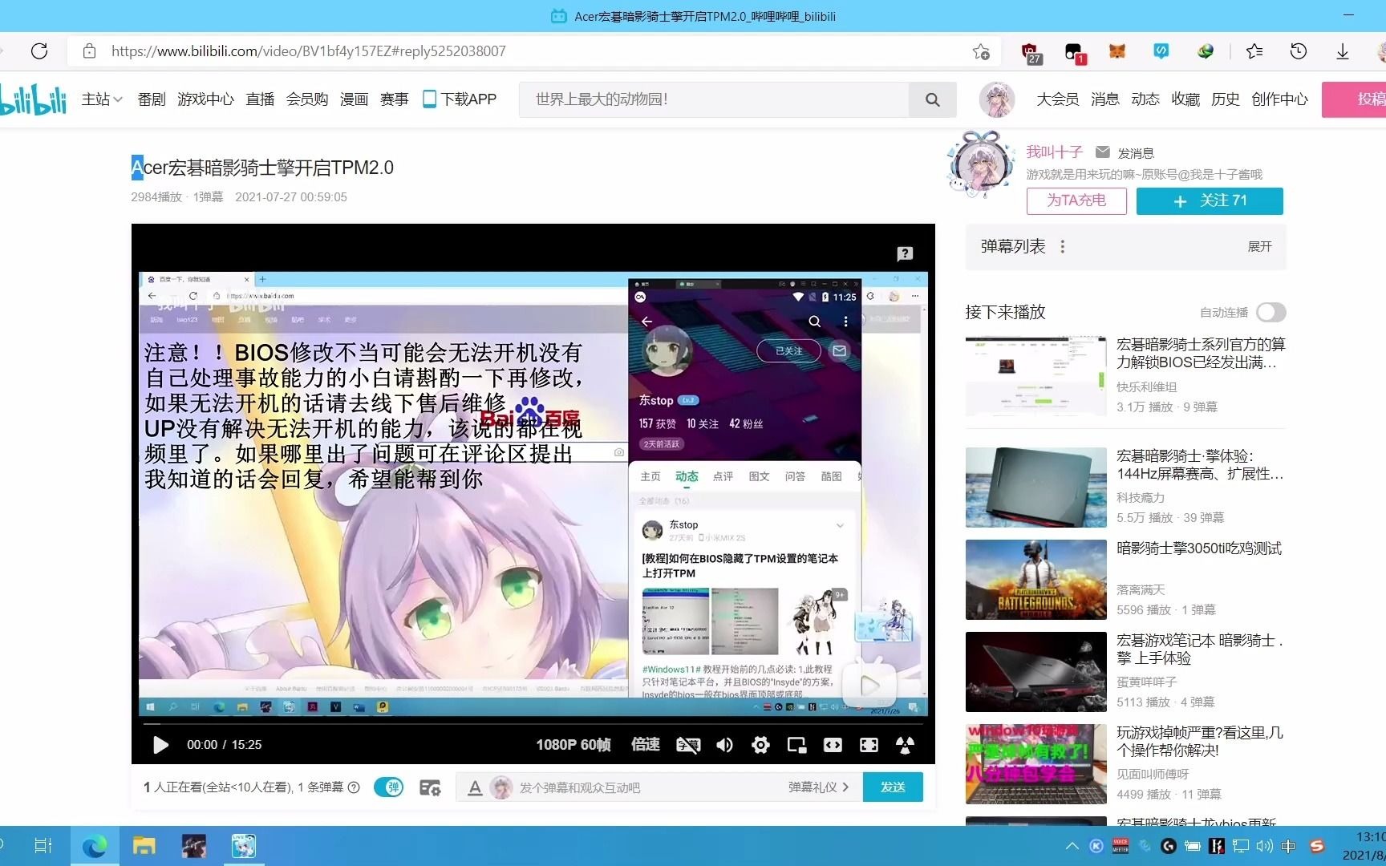1386x866 pixels.
Task: Click the browser address bar URL
Action: tap(309, 51)
